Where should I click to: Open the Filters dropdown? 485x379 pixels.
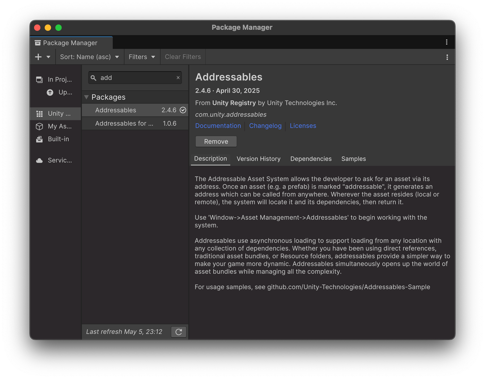[142, 57]
